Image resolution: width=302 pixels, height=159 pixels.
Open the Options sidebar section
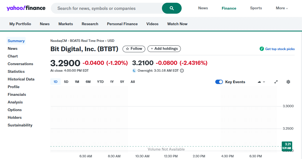pos(15,110)
